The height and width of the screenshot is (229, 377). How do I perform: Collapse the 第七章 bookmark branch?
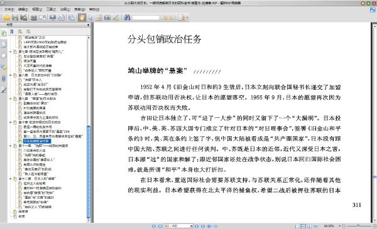[x=11, y=51]
